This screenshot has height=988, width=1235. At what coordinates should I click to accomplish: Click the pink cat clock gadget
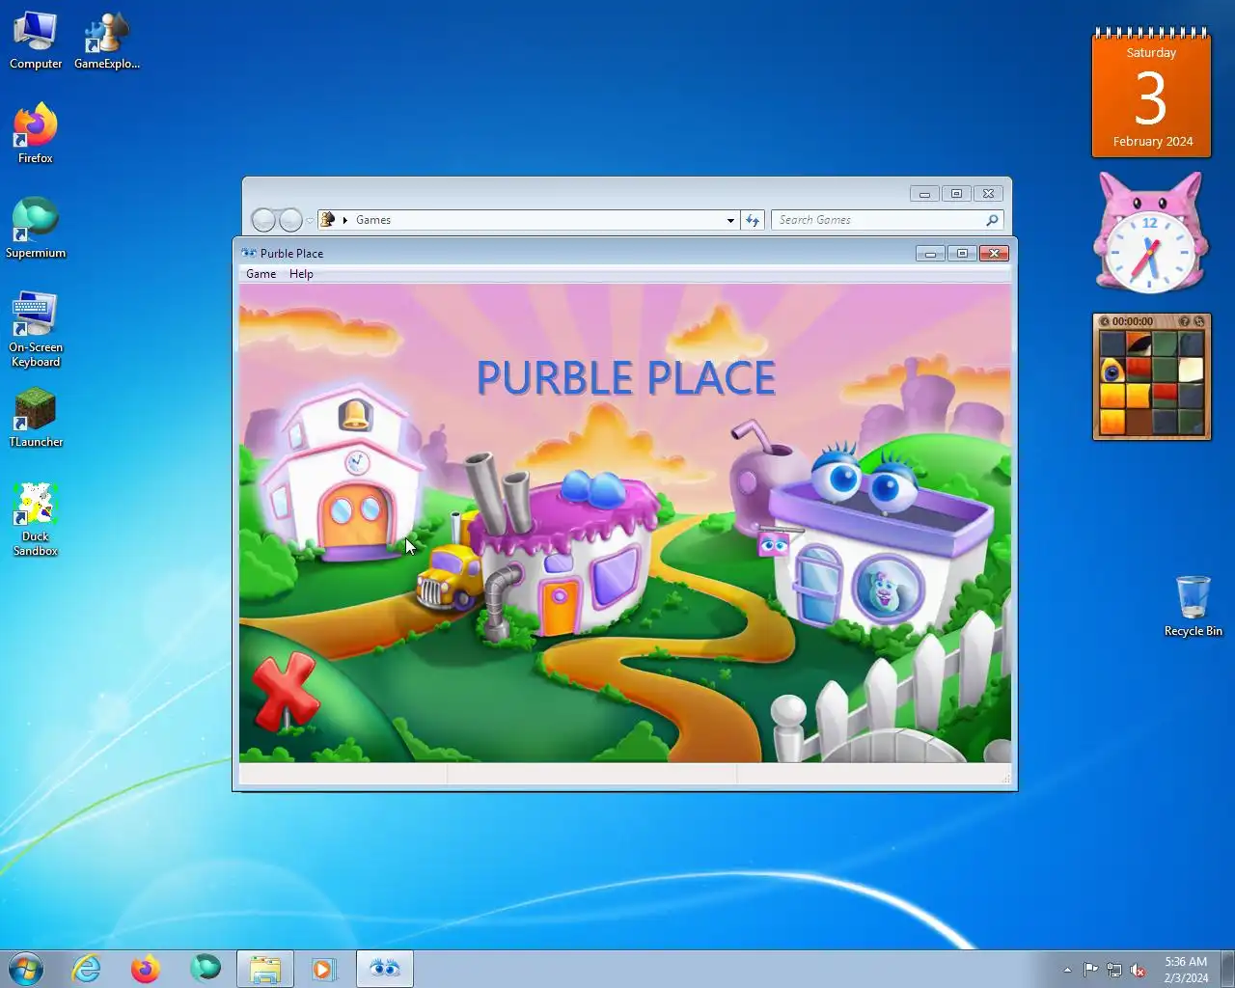(1150, 233)
